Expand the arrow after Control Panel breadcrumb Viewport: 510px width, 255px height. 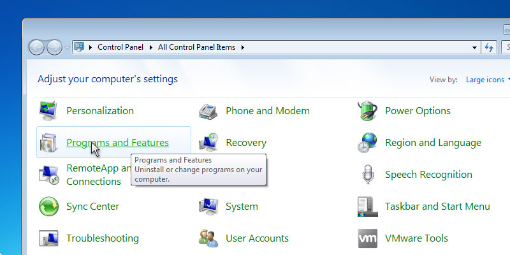click(x=151, y=47)
